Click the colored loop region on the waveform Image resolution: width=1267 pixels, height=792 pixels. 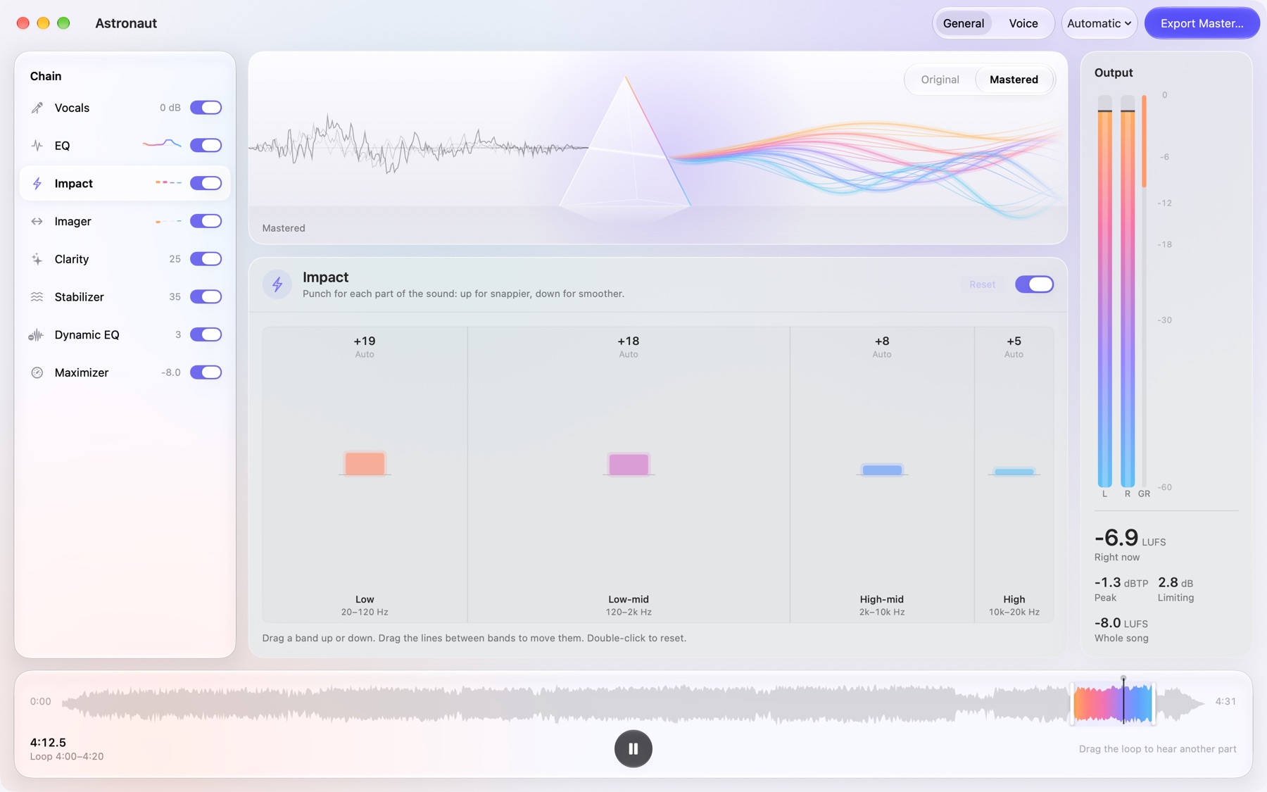[1113, 703]
